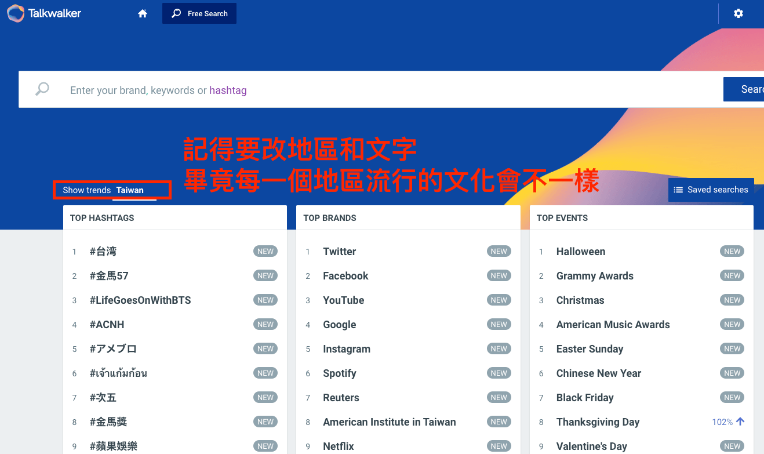Open Thanksgiving Day event
This screenshot has width=764, height=454.
(x=598, y=422)
